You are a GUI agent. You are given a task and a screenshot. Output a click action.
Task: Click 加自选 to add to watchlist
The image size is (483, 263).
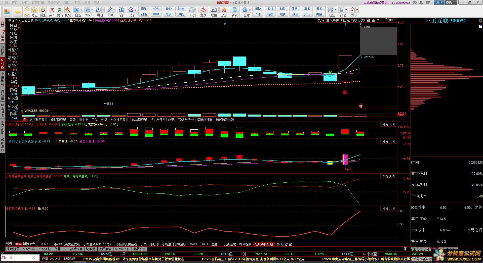pyautogui.click(x=345, y=20)
